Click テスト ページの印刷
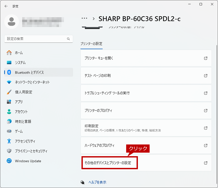 (146, 76)
